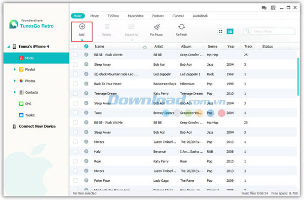Click the search magnifier icon
Screen dimensions: 304x200
click(248, 31)
